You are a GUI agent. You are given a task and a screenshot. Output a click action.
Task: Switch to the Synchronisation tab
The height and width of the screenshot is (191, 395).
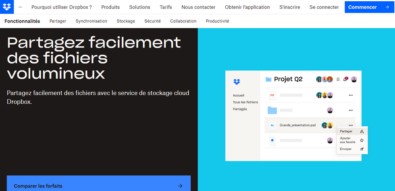[91, 21]
